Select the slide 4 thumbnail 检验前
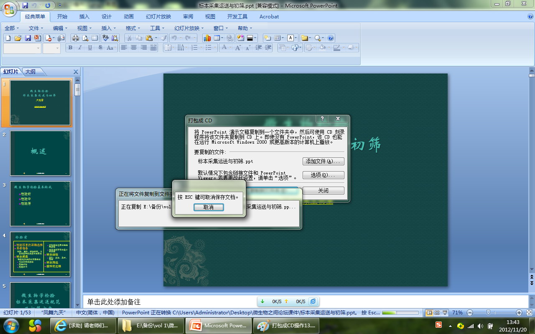This screenshot has width=535, height=334. 40,254
